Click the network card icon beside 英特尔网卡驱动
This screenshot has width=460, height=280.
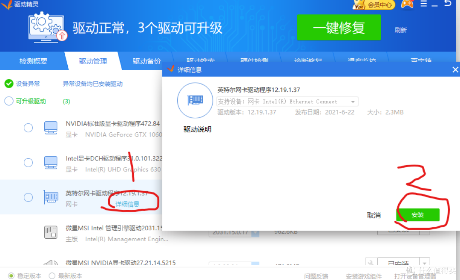click(x=51, y=197)
